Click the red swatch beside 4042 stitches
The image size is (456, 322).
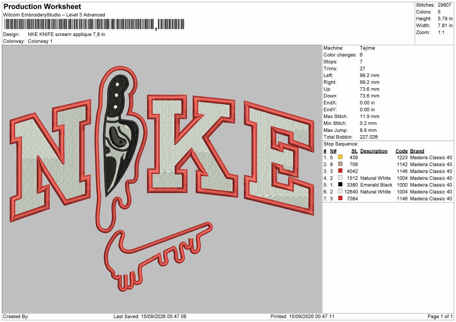(x=340, y=171)
